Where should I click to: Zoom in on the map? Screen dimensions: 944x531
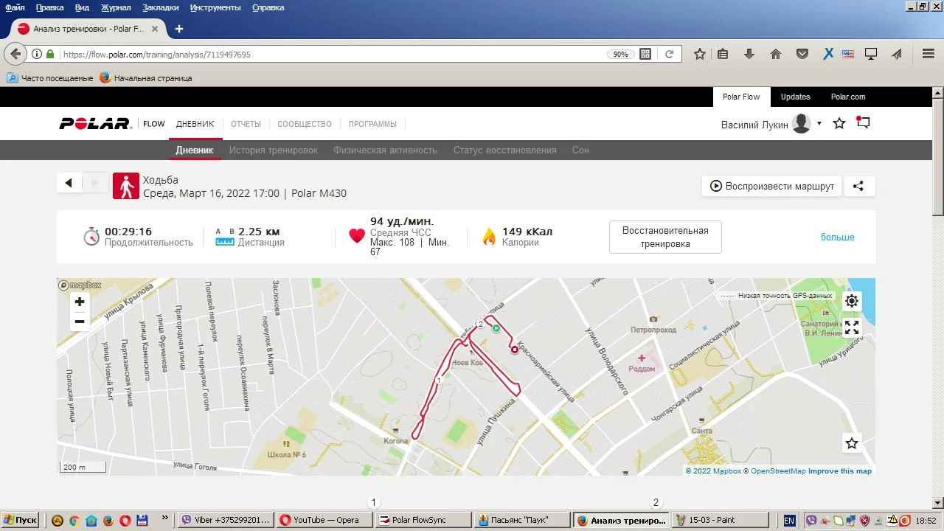(x=80, y=302)
